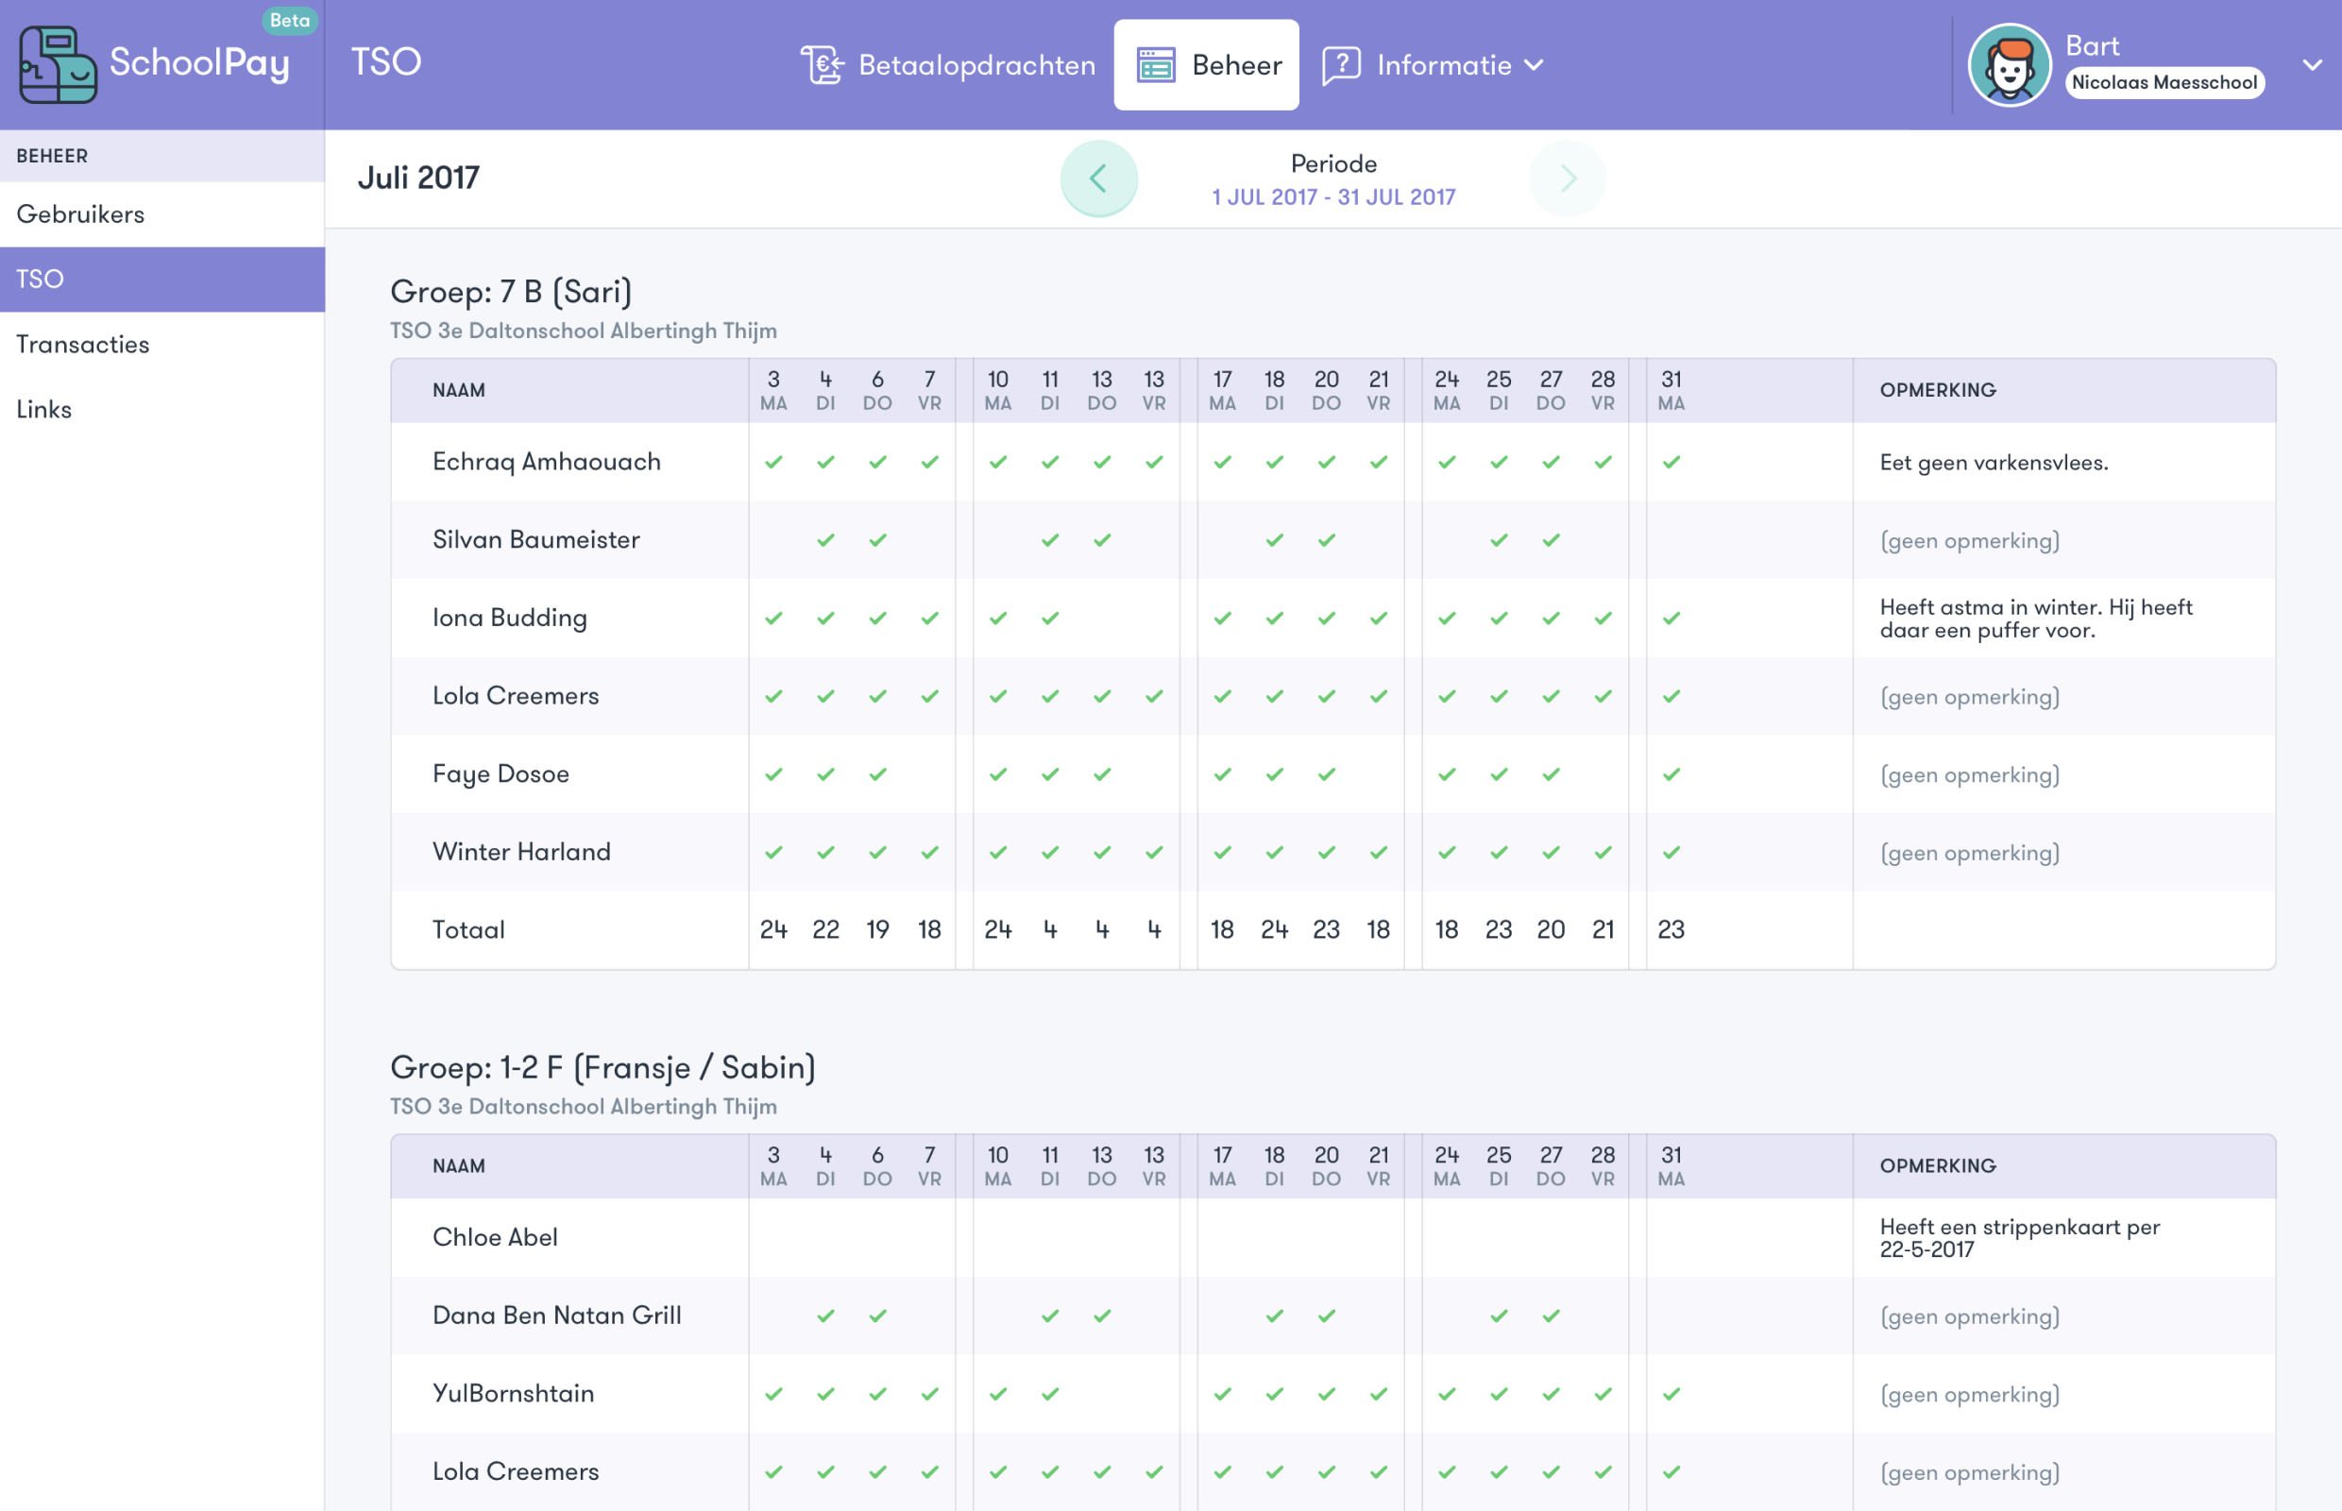Open Links in the sidebar
2342x1511 pixels.
44,409
